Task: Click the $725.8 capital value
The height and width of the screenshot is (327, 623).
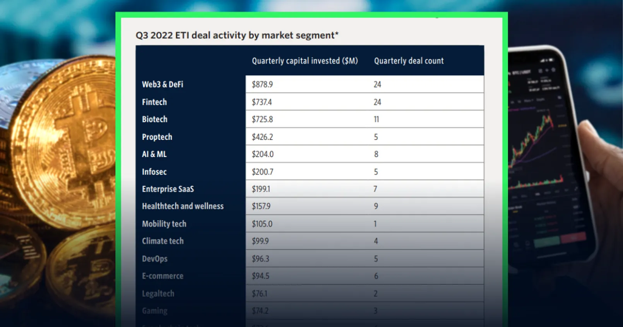Action: click(262, 119)
